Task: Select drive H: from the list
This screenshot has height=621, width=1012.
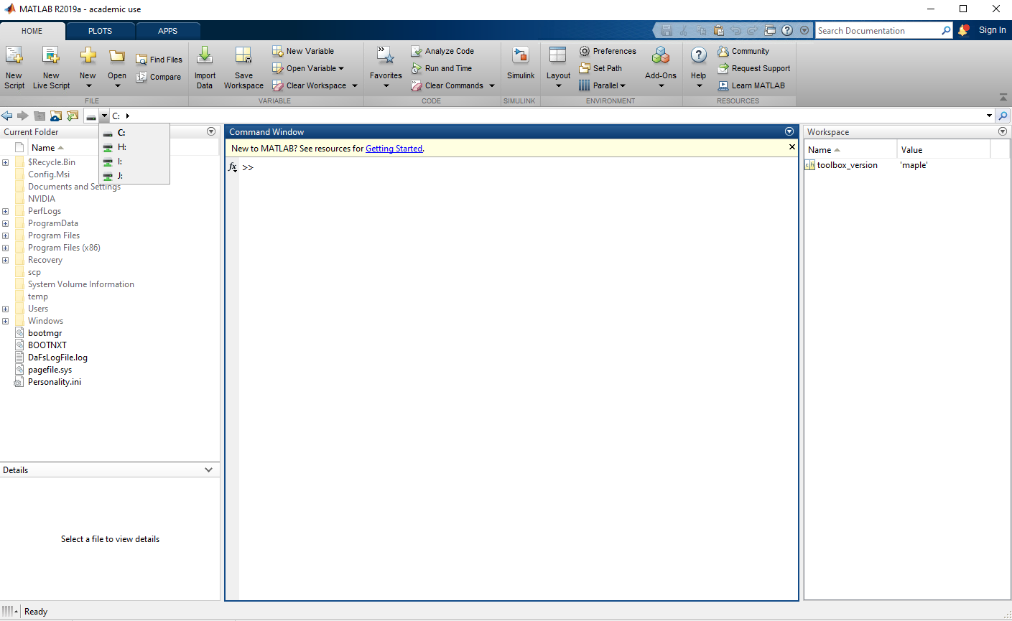Action: coord(134,147)
